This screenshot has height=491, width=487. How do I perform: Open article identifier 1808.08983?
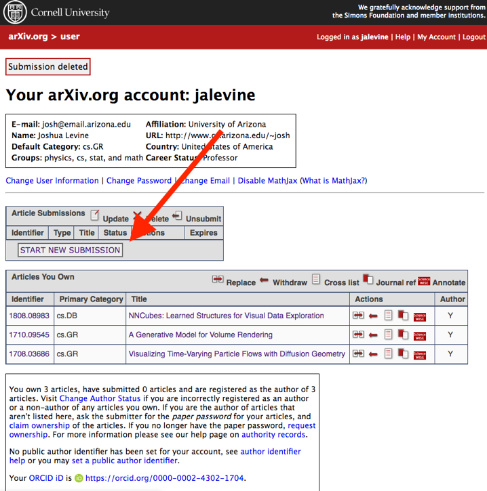(x=29, y=316)
